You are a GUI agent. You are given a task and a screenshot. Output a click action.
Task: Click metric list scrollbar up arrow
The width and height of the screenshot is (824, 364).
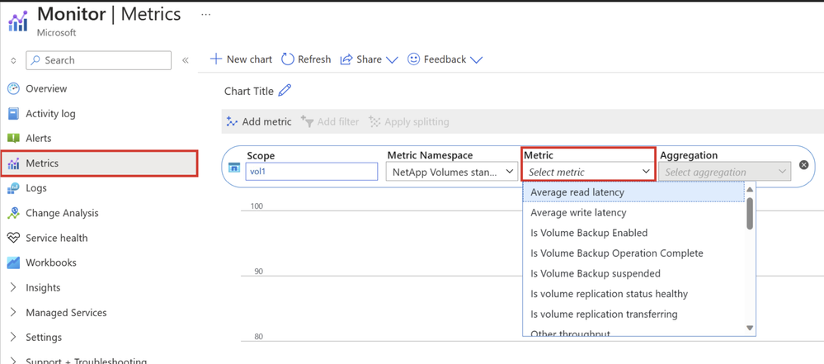point(750,190)
